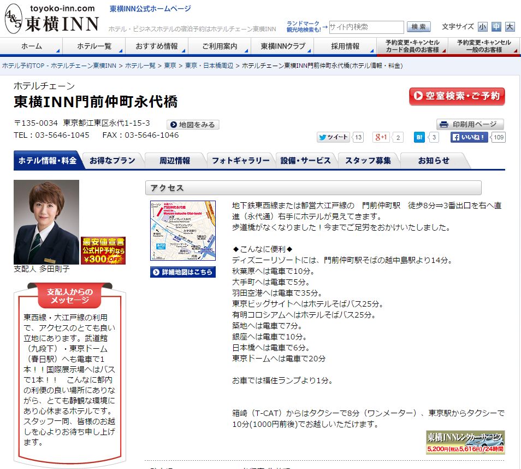Click the 銀座へは電車で10分 line
Screen dimensions: 521x469
pyautogui.click(x=269, y=337)
